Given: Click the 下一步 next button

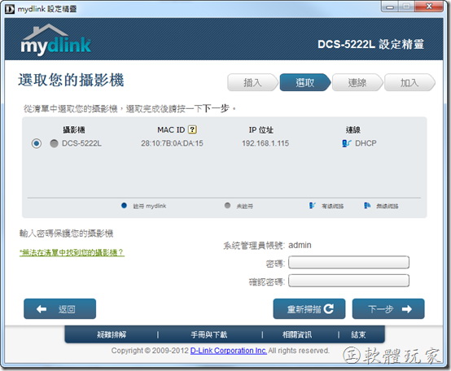Looking at the screenshot, I should tap(388, 309).
